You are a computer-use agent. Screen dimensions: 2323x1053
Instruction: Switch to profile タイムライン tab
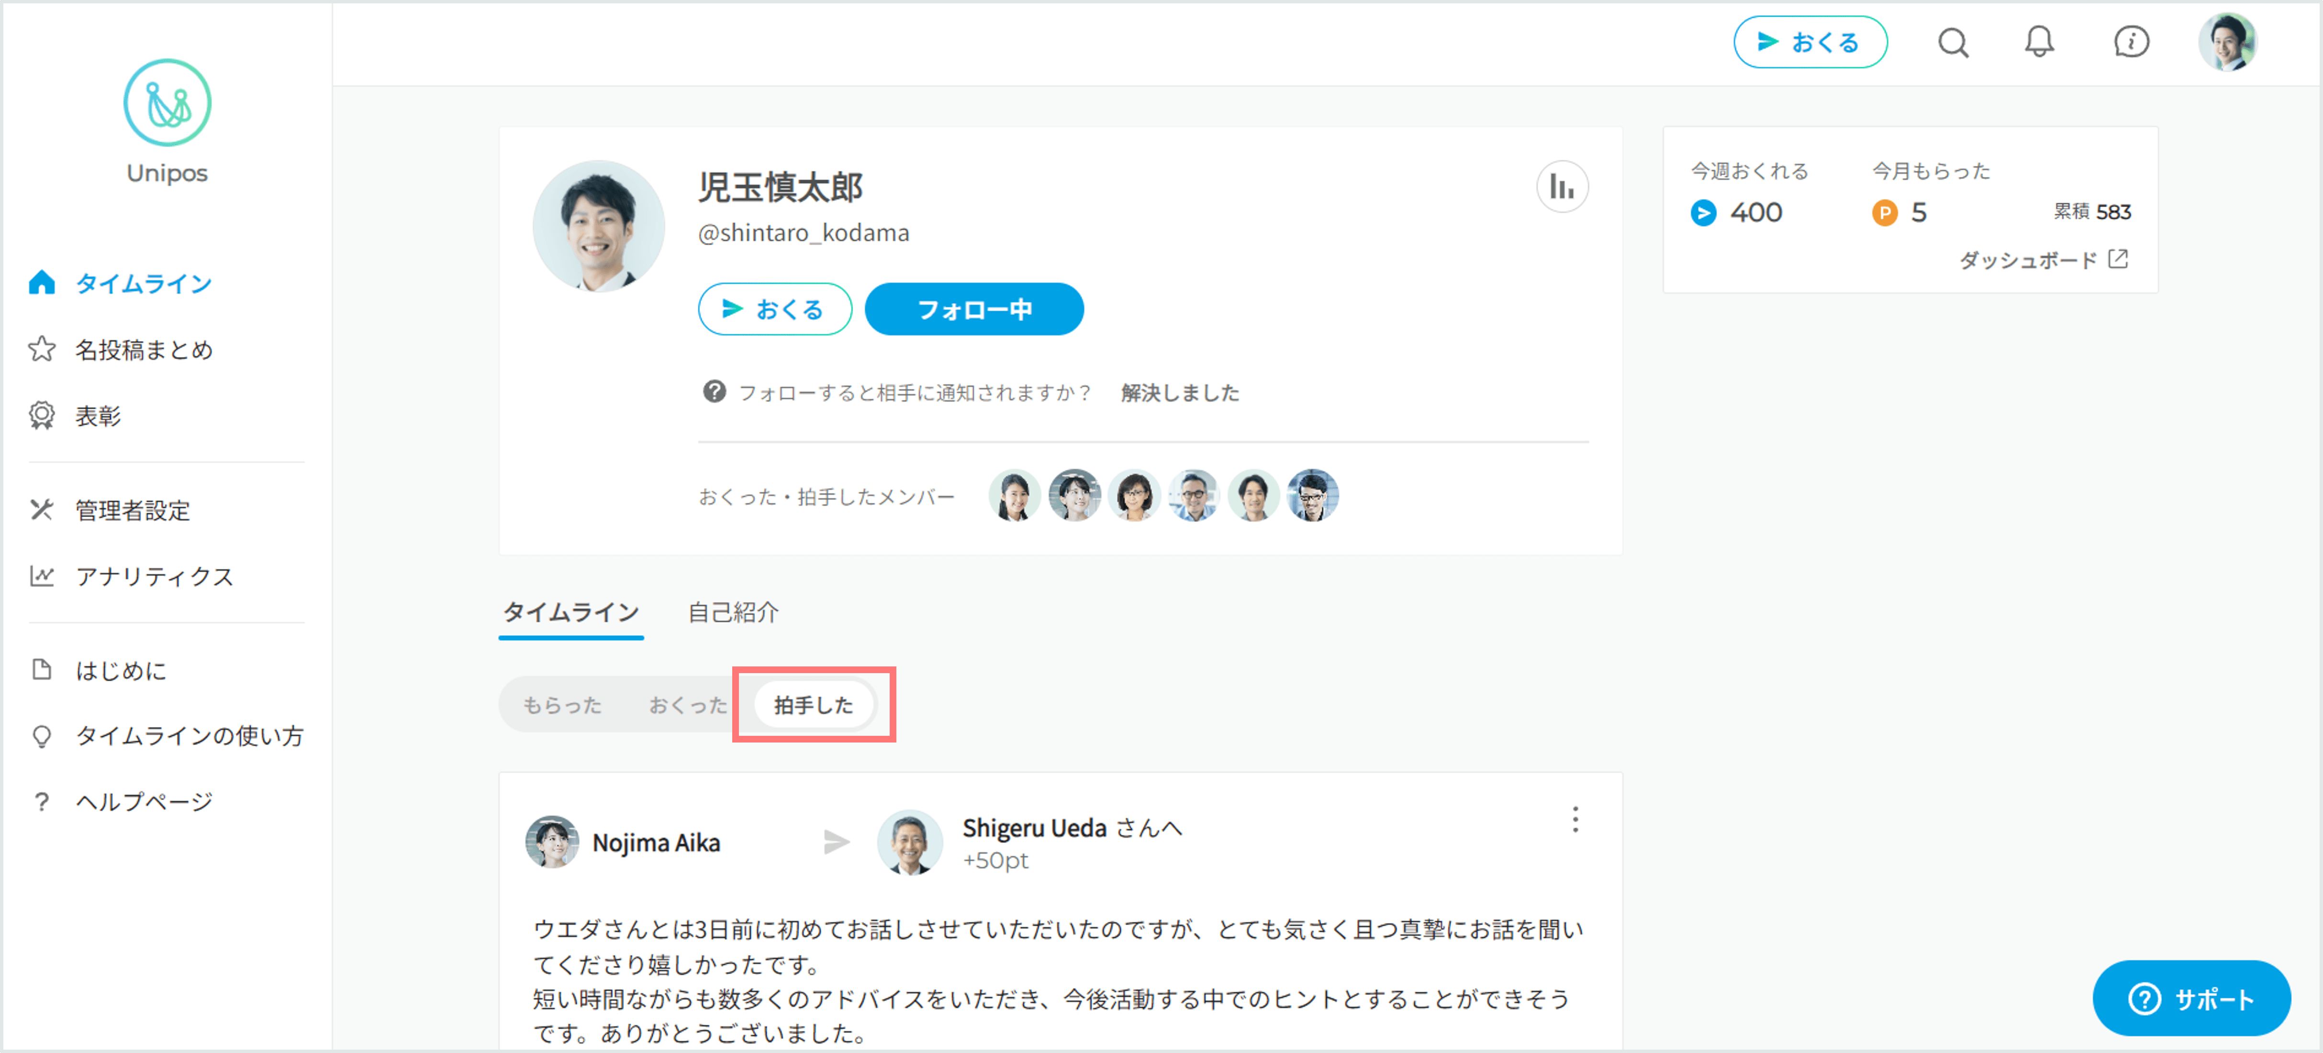tap(571, 612)
